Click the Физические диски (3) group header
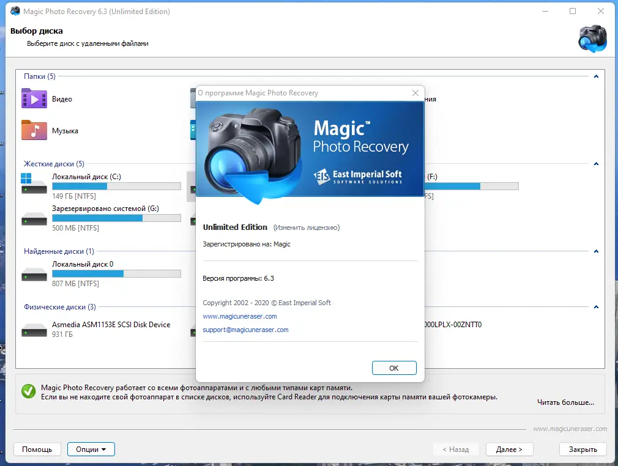 tap(59, 307)
